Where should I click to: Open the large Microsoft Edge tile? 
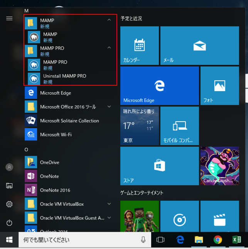pos(159,86)
